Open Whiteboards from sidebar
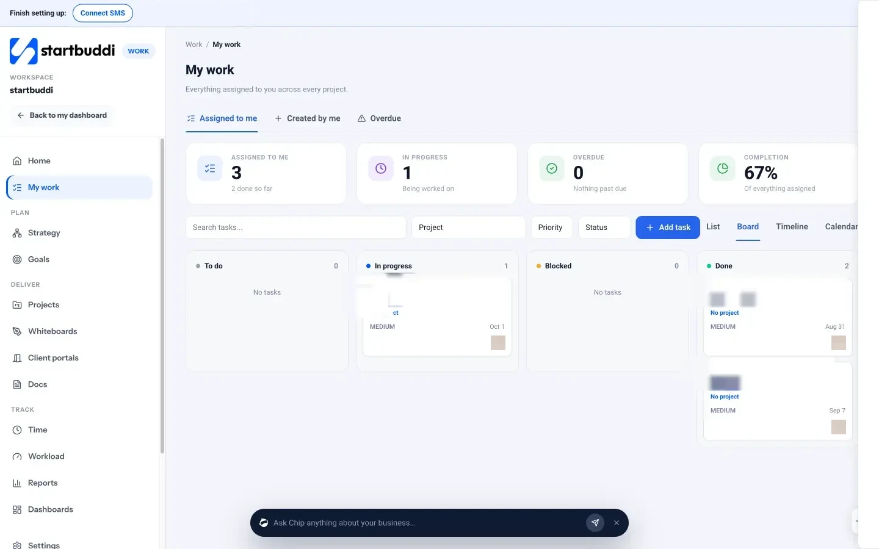Image resolution: width=879 pixels, height=549 pixels. coord(79,331)
